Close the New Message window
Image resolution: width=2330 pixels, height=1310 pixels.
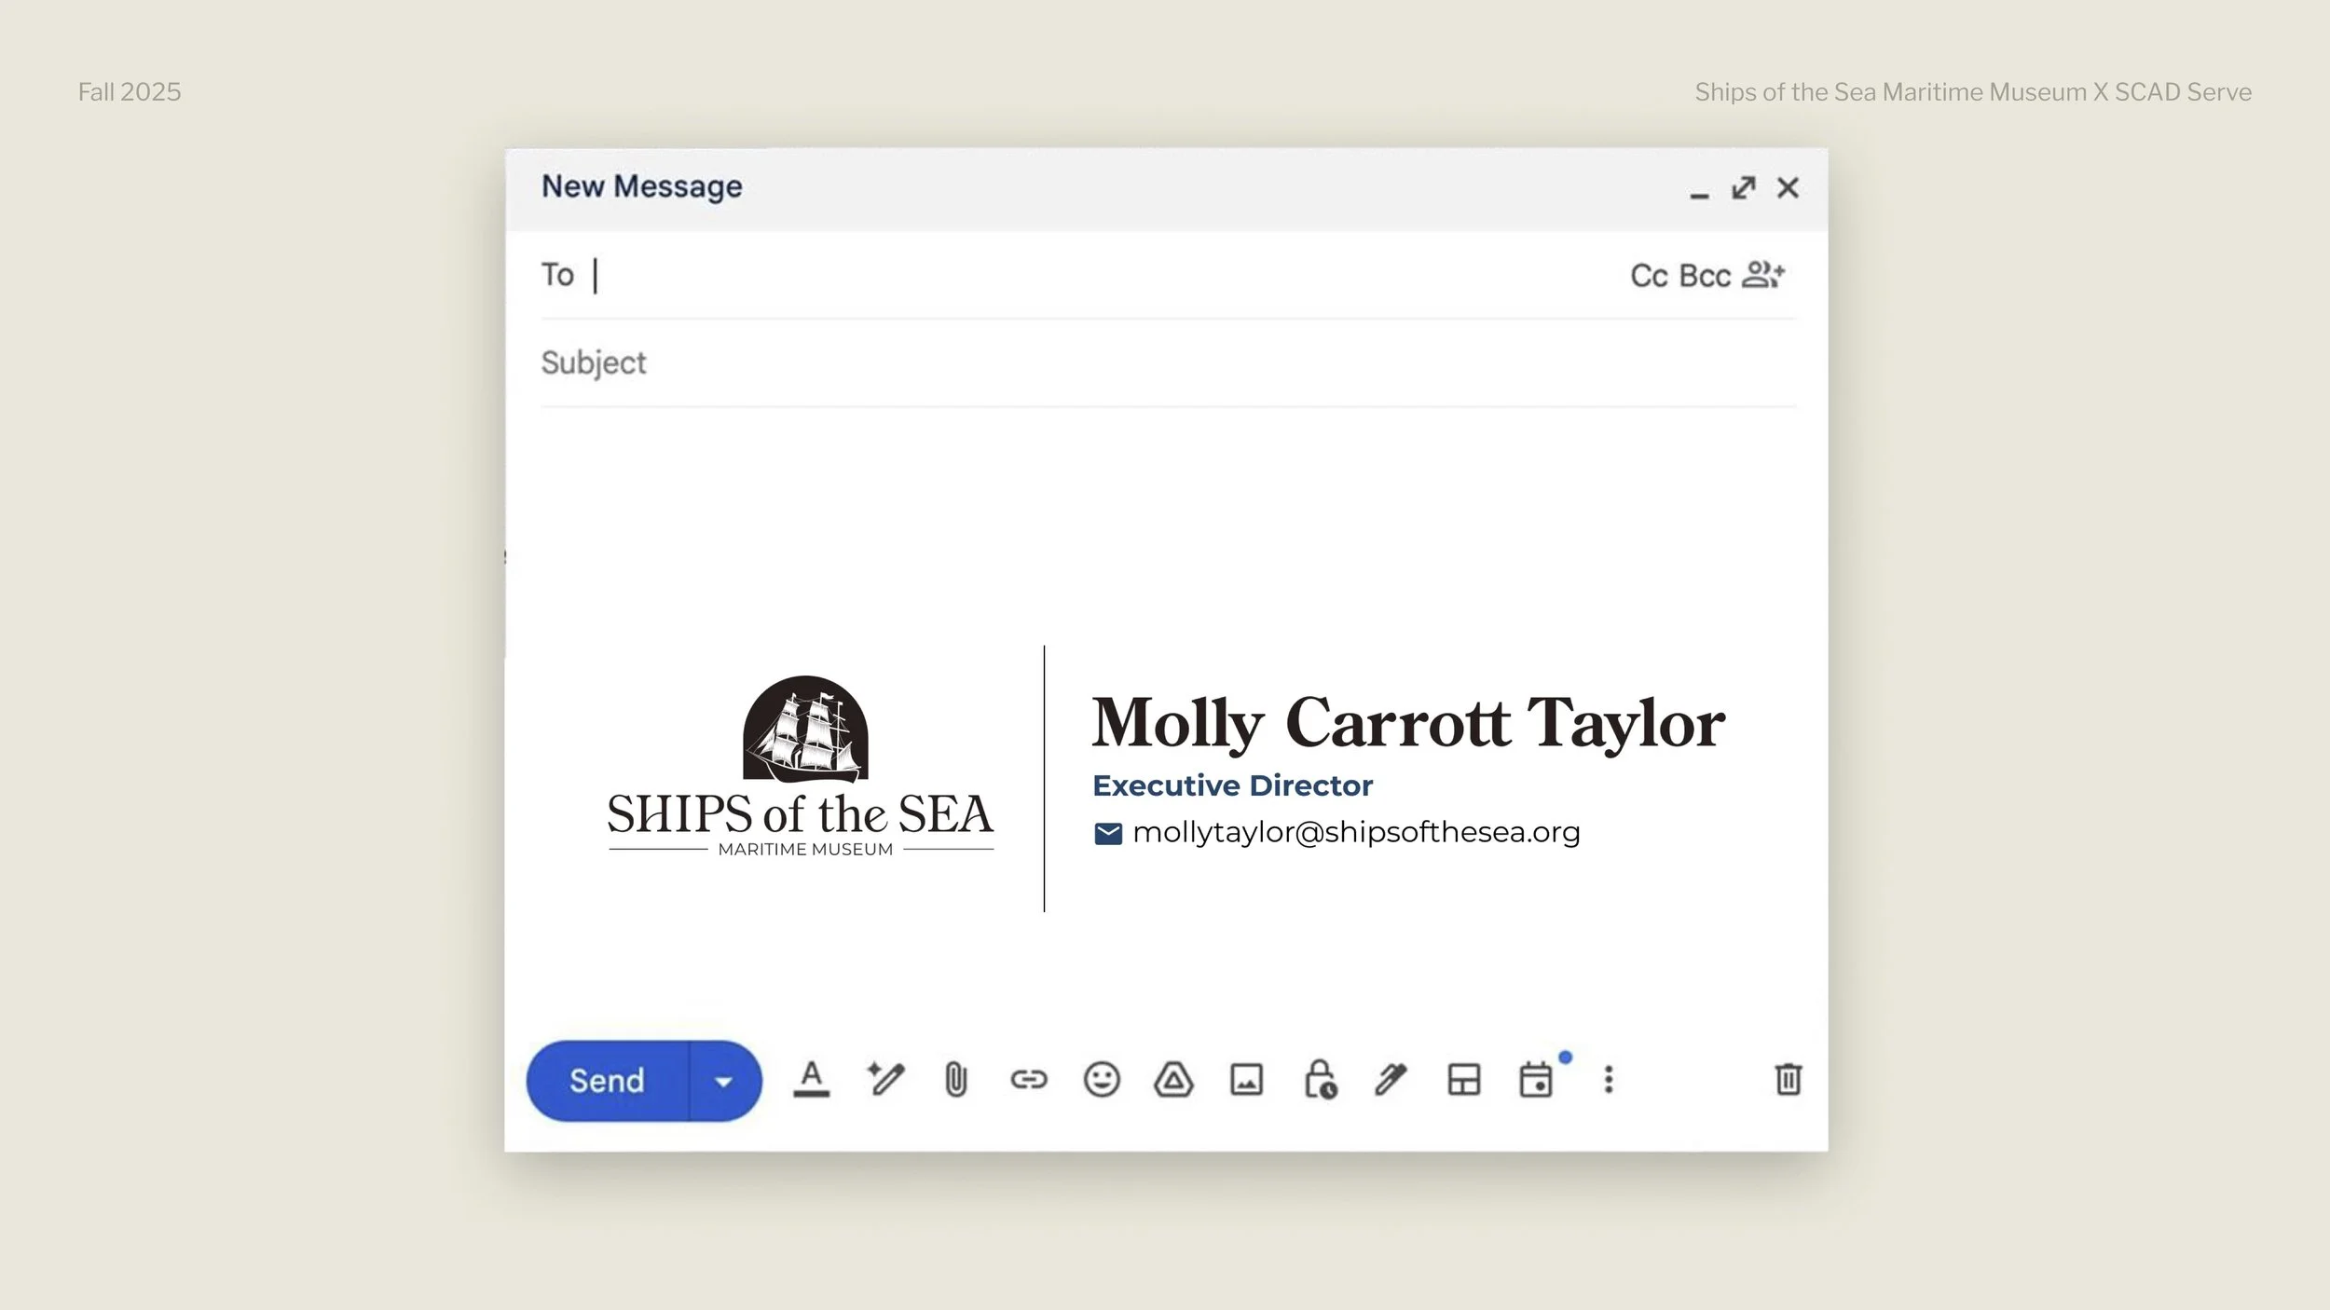(1788, 188)
